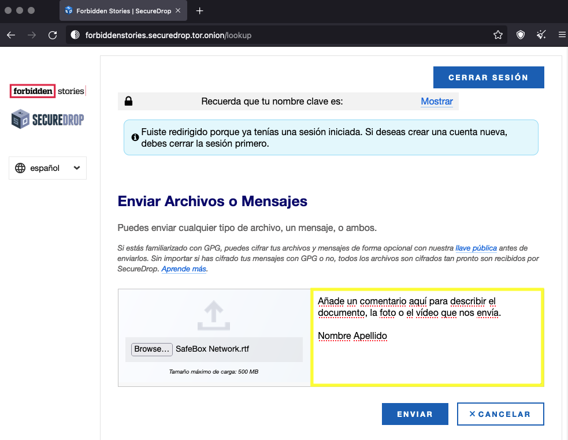
Task: Submit the form with ENVIAR
Action: coord(414,414)
